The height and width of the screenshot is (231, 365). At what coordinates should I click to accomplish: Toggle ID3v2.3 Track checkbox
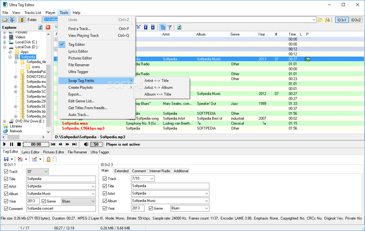point(105,179)
